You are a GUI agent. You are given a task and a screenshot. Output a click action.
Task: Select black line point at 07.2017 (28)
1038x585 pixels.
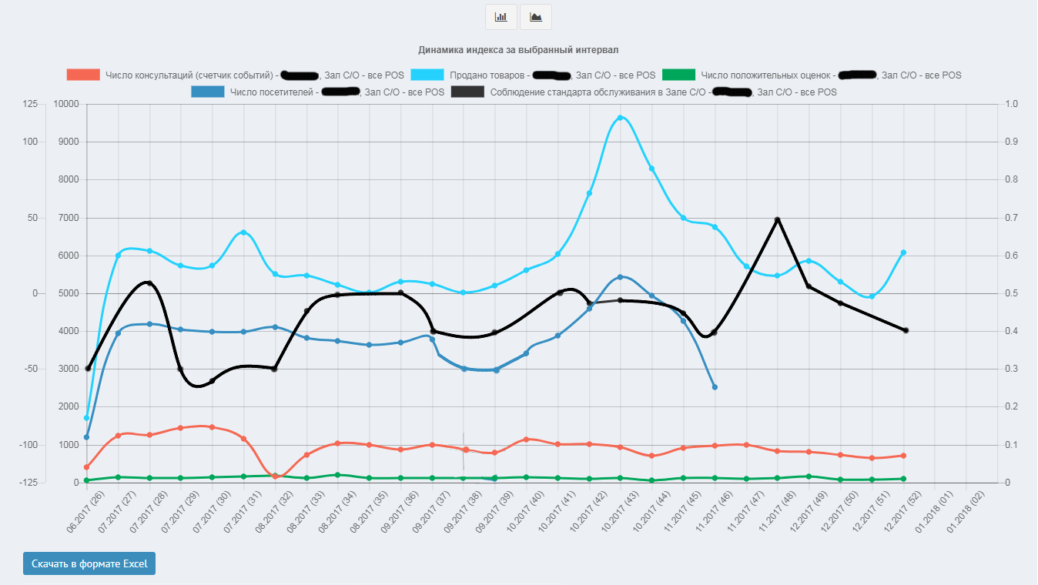[x=149, y=283]
